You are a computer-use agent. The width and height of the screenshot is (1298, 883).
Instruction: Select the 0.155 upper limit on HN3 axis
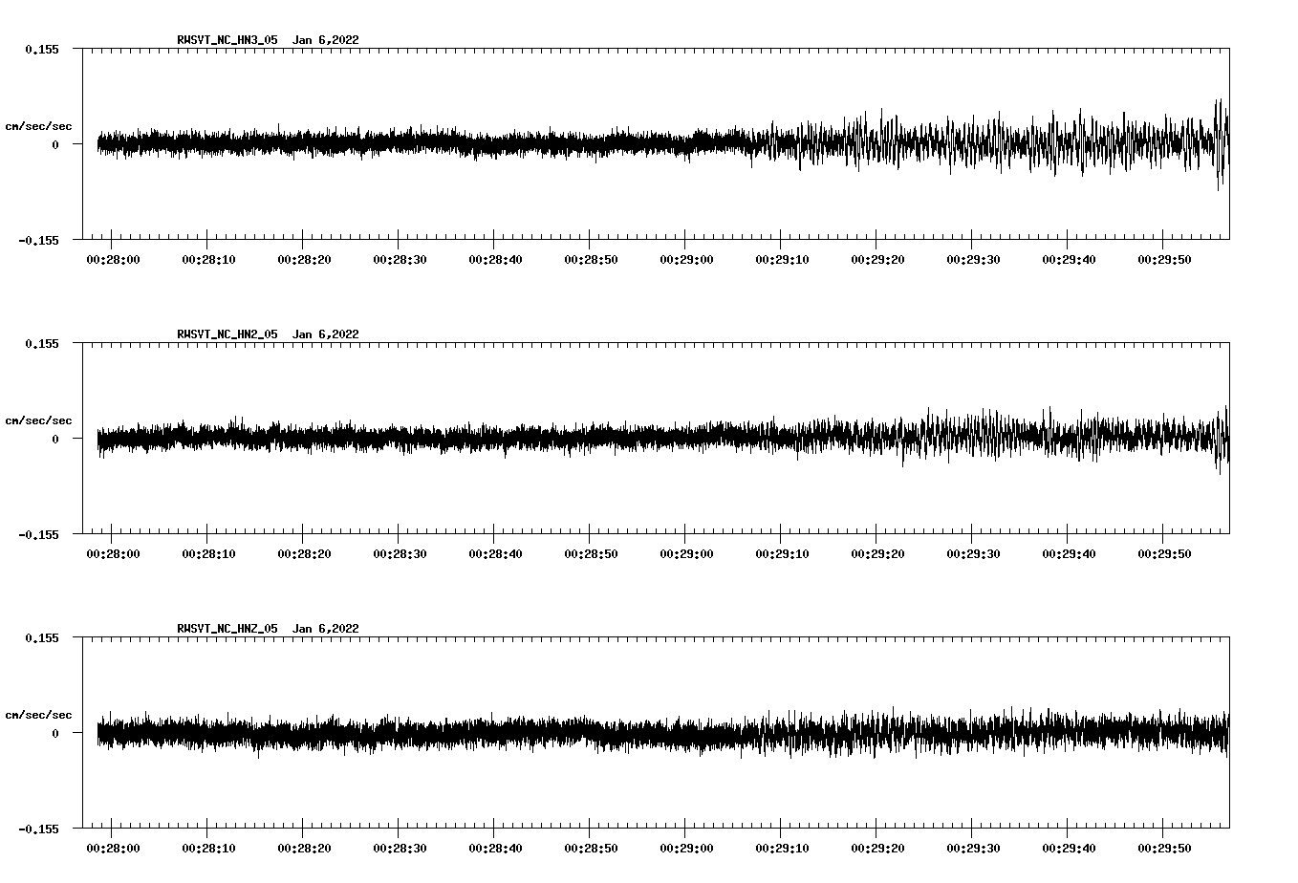pyautogui.click(x=41, y=49)
